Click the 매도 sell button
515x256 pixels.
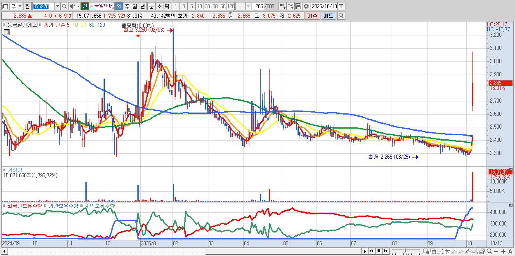(328, 16)
